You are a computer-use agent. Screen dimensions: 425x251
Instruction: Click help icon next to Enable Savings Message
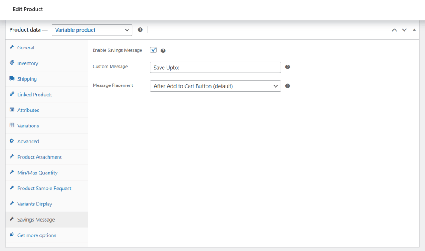click(163, 51)
